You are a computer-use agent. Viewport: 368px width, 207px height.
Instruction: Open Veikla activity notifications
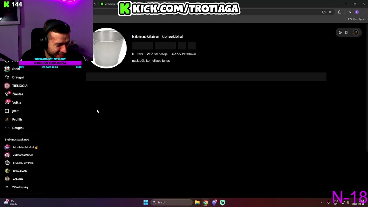pyautogui.click(x=13, y=103)
